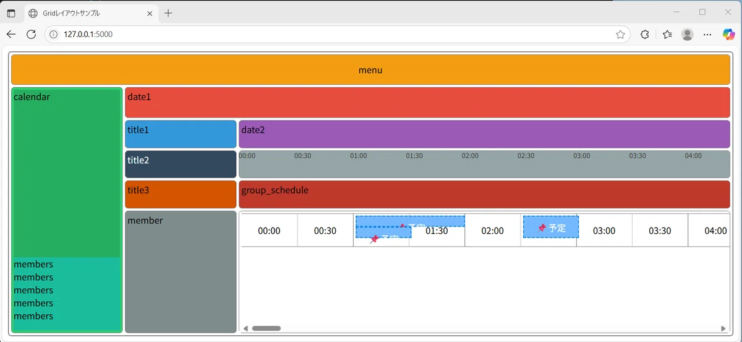Click 00:30 label in the gray time ruler
The image size is (742, 342).
pyautogui.click(x=302, y=156)
